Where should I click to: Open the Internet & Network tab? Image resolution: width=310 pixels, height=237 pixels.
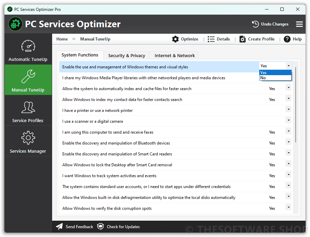click(x=174, y=56)
